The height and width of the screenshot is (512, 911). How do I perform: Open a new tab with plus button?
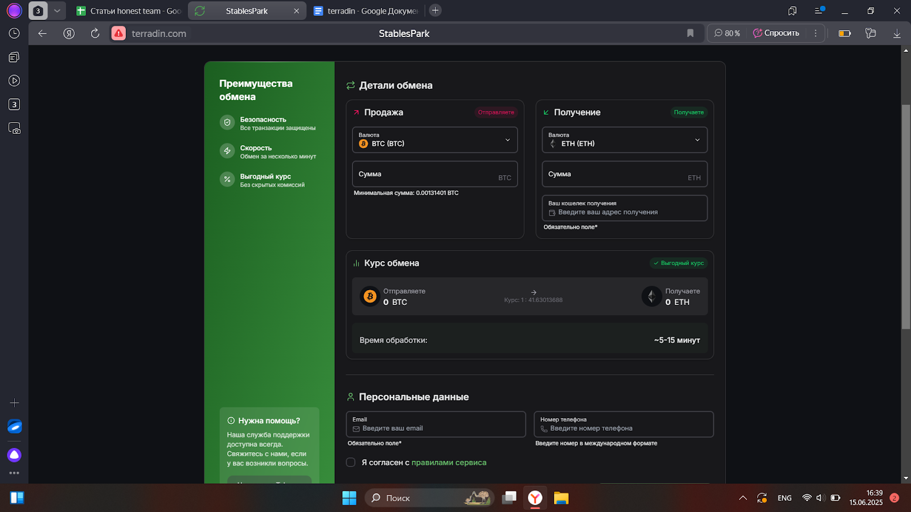click(x=435, y=10)
